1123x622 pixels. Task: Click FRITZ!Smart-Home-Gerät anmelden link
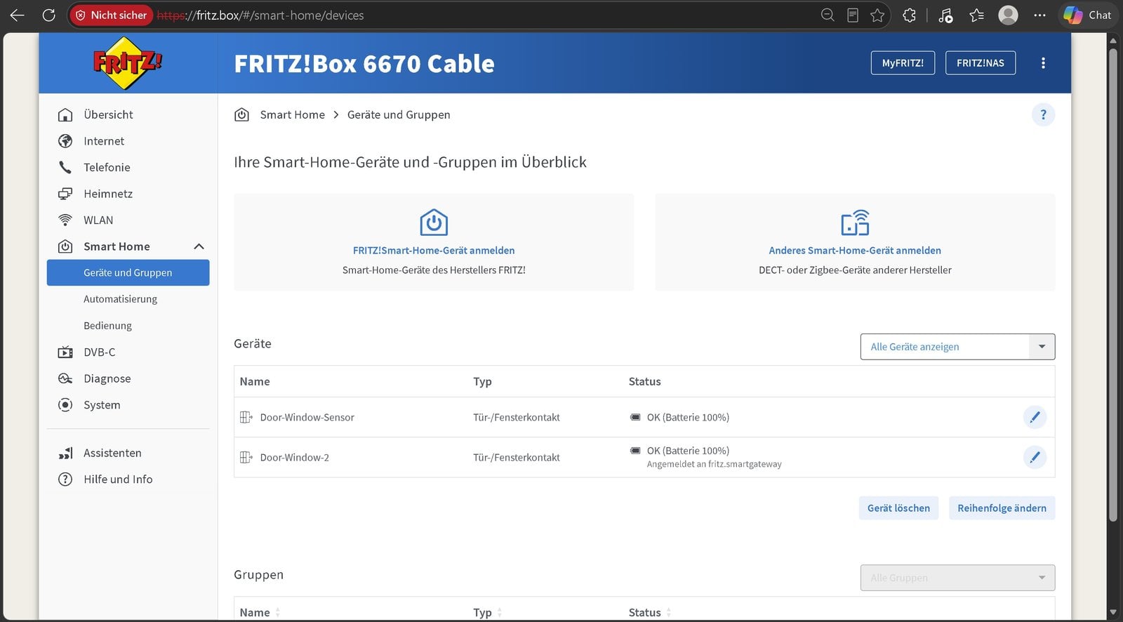tap(434, 251)
